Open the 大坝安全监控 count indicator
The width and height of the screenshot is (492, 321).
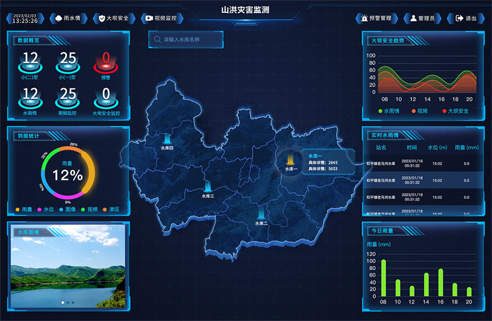pos(106,99)
